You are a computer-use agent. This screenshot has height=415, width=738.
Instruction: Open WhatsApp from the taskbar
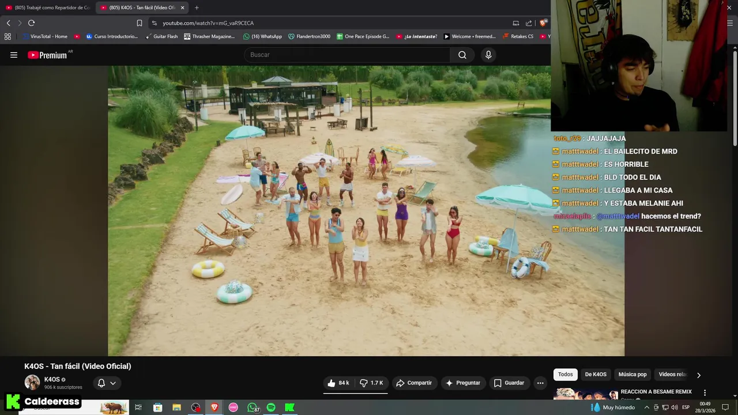click(252, 408)
